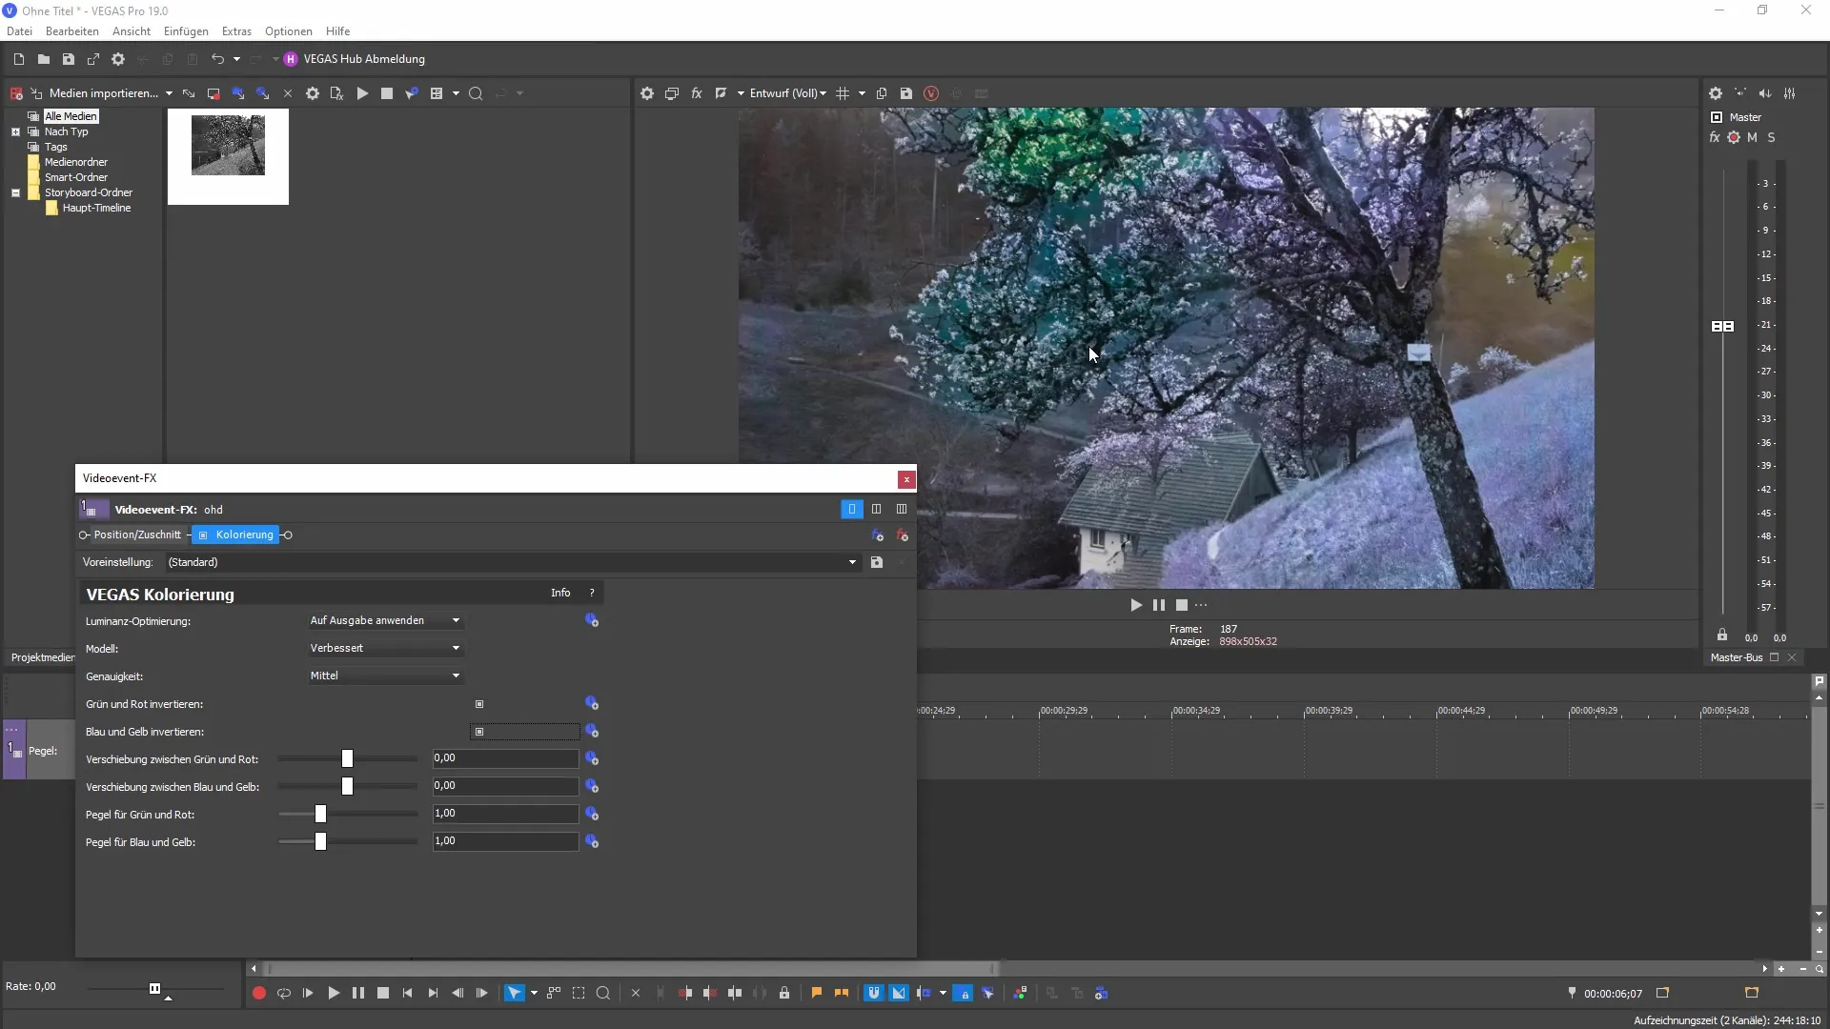Start media preview in Project Media toolbar

click(362, 93)
